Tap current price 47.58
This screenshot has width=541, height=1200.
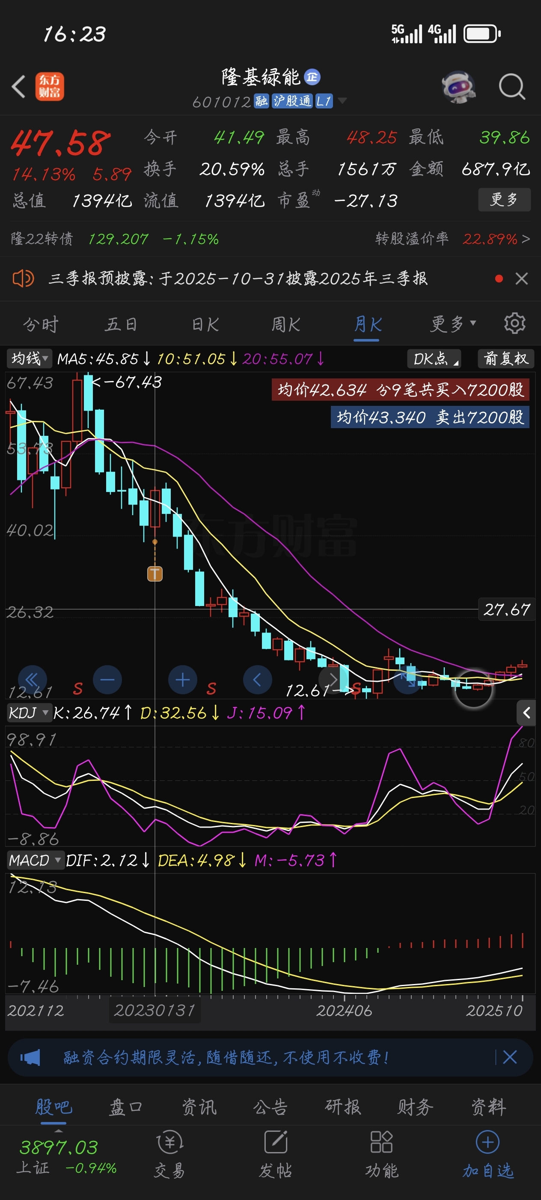[x=60, y=143]
